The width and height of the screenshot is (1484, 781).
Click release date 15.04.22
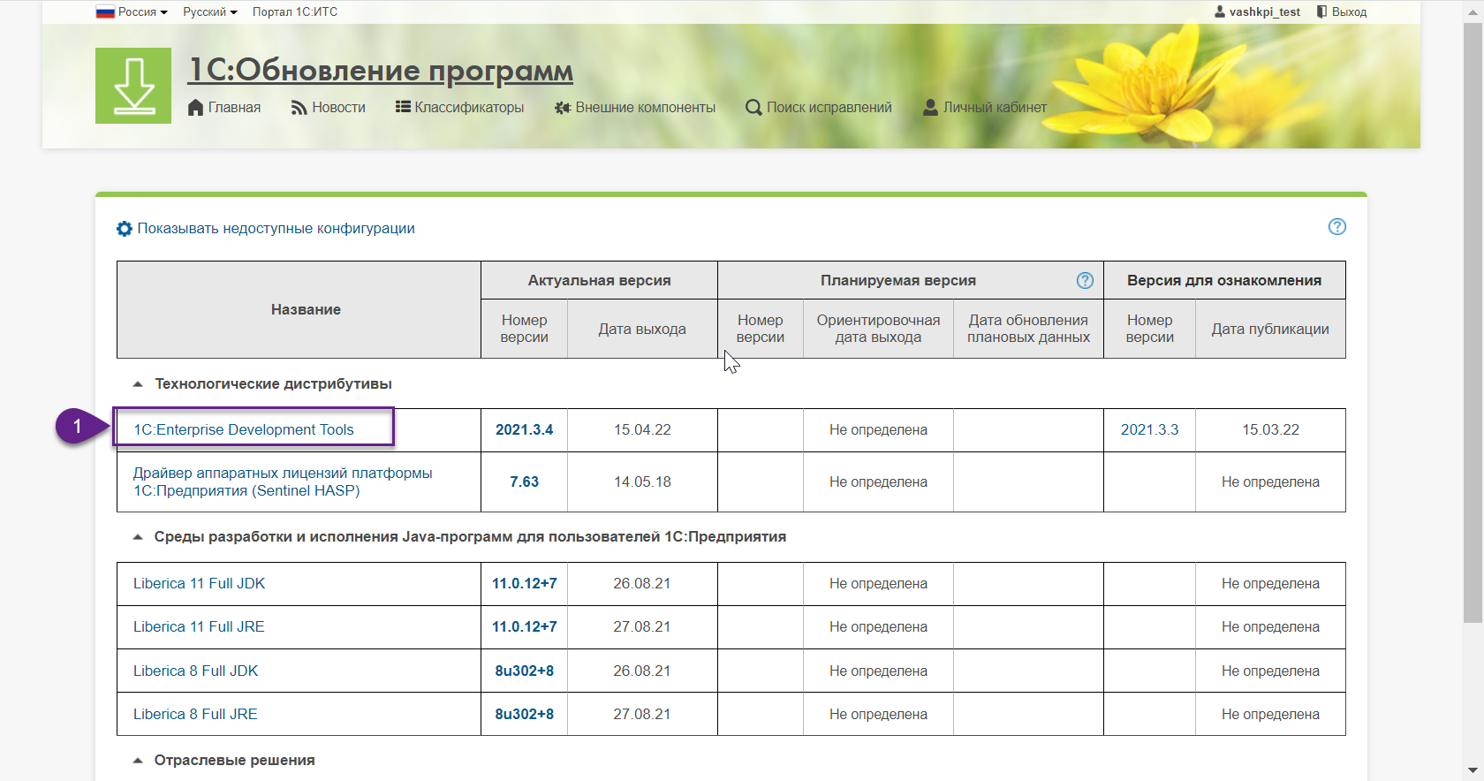pos(642,430)
